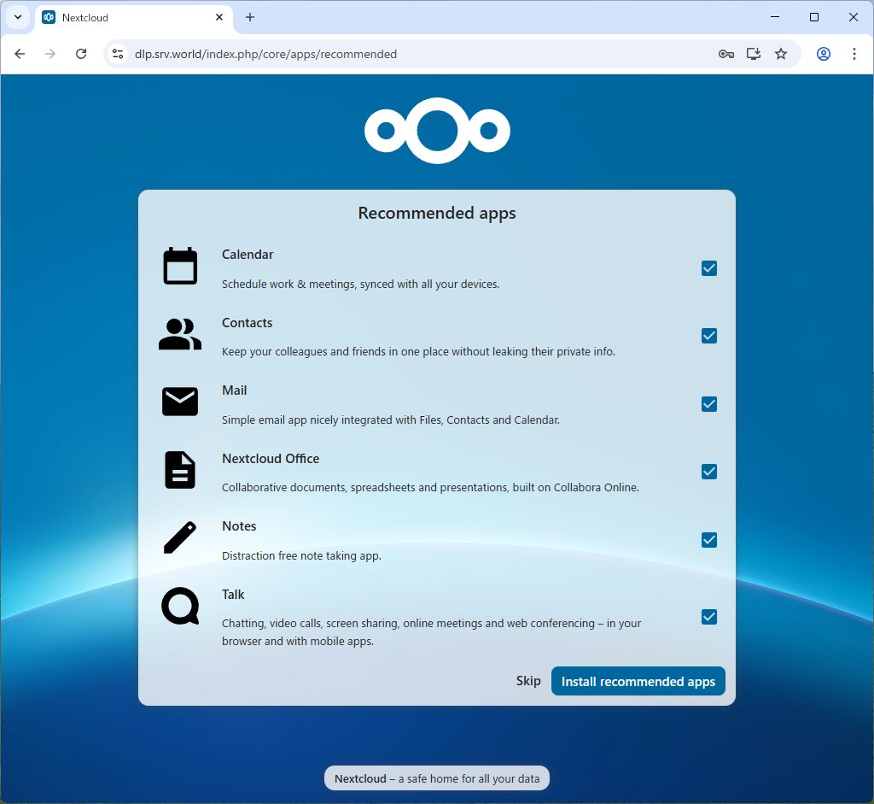Click the browser forward arrow
This screenshot has width=874, height=804.
[x=50, y=54]
